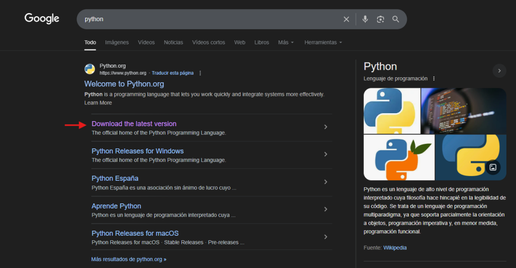516x268 pixels.
Task: Open three-dot menu next to Python.org result
Action: point(200,73)
